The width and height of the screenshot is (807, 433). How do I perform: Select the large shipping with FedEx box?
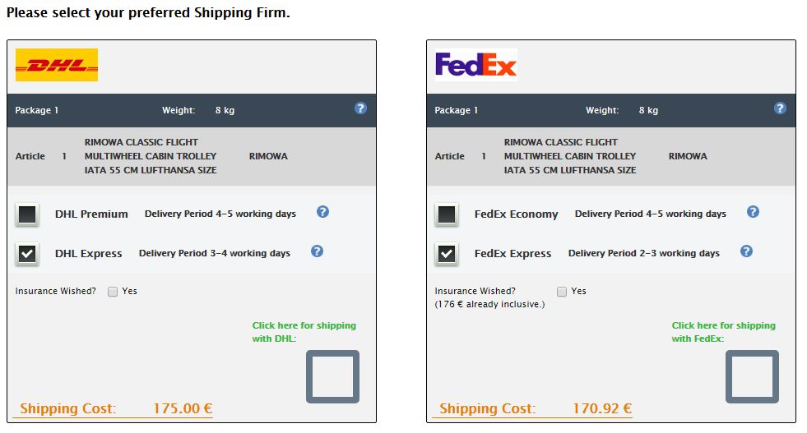tap(752, 376)
